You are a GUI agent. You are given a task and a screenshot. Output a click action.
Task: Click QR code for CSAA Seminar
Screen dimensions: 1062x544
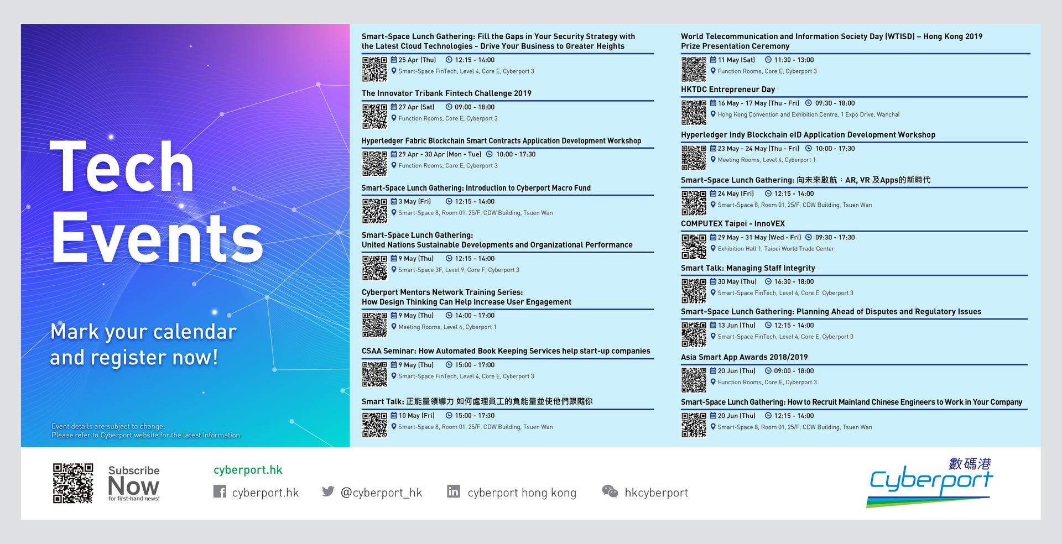click(374, 374)
